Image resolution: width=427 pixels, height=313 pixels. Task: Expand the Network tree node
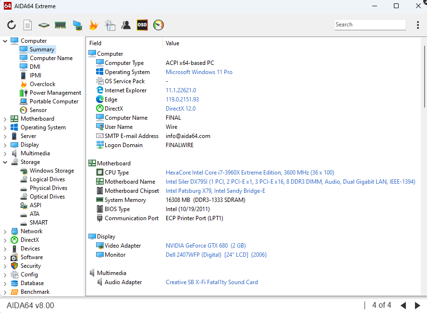(x=5, y=231)
